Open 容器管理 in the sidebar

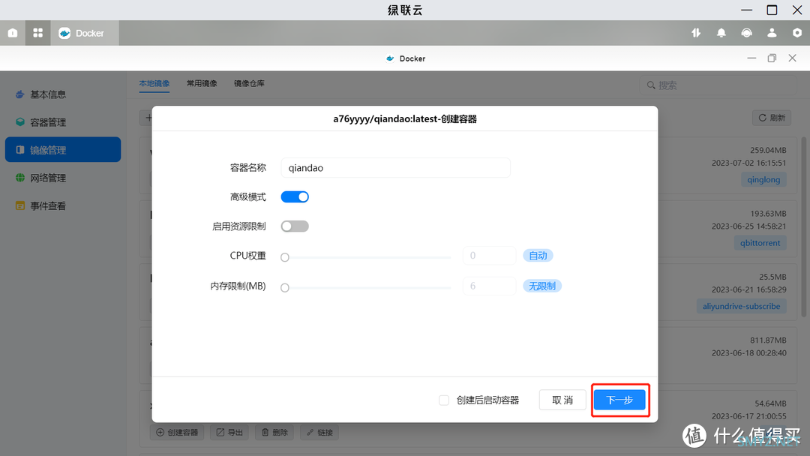(48, 122)
